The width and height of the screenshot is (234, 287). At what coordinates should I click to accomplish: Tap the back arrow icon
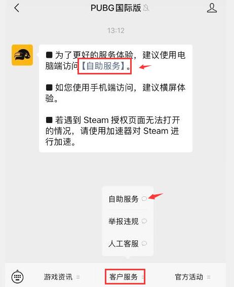[17, 8]
